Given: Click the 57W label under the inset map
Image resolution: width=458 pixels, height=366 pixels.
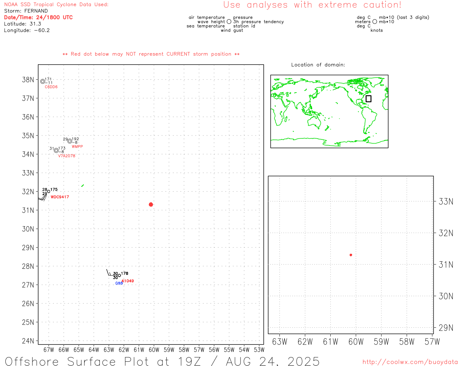Looking at the screenshot, I should click(x=432, y=342).
